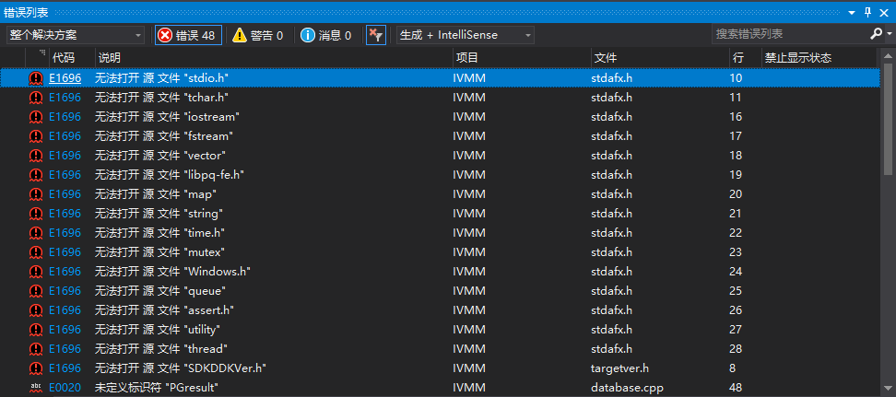Pin the error list panel
The width and height of the screenshot is (896, 397).
point(867,12)
